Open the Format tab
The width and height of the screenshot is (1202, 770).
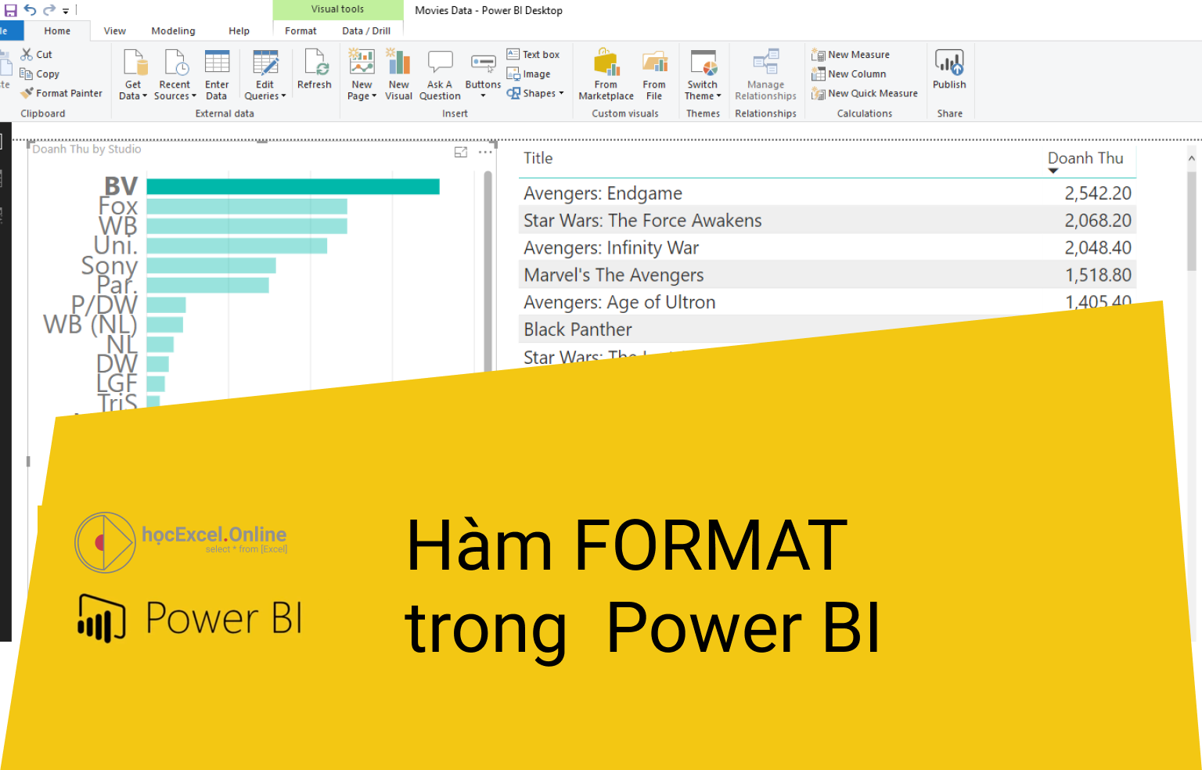[301, 31]
